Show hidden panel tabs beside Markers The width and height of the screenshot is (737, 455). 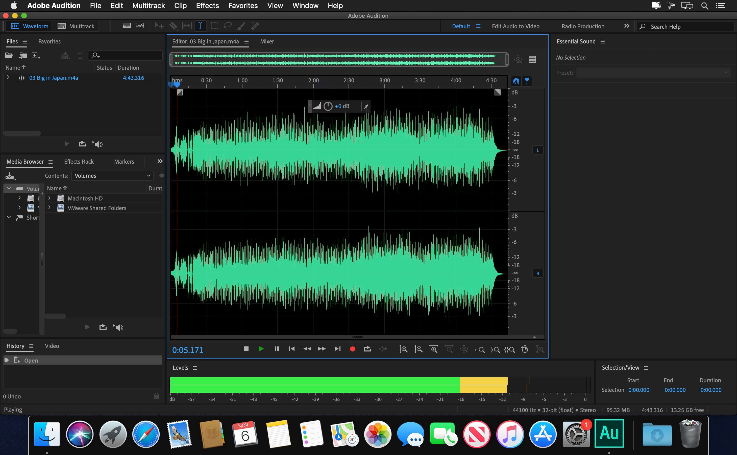160,161
